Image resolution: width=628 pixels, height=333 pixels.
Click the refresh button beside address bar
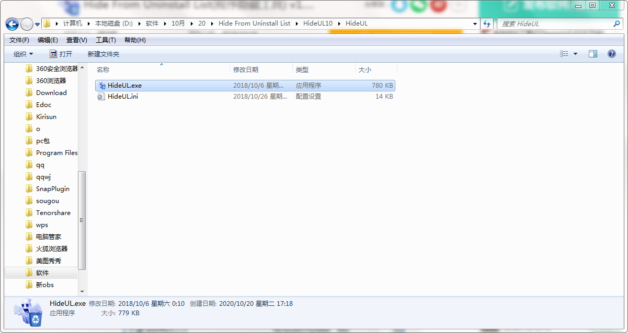pyautogui.click(x=487, y=24)
